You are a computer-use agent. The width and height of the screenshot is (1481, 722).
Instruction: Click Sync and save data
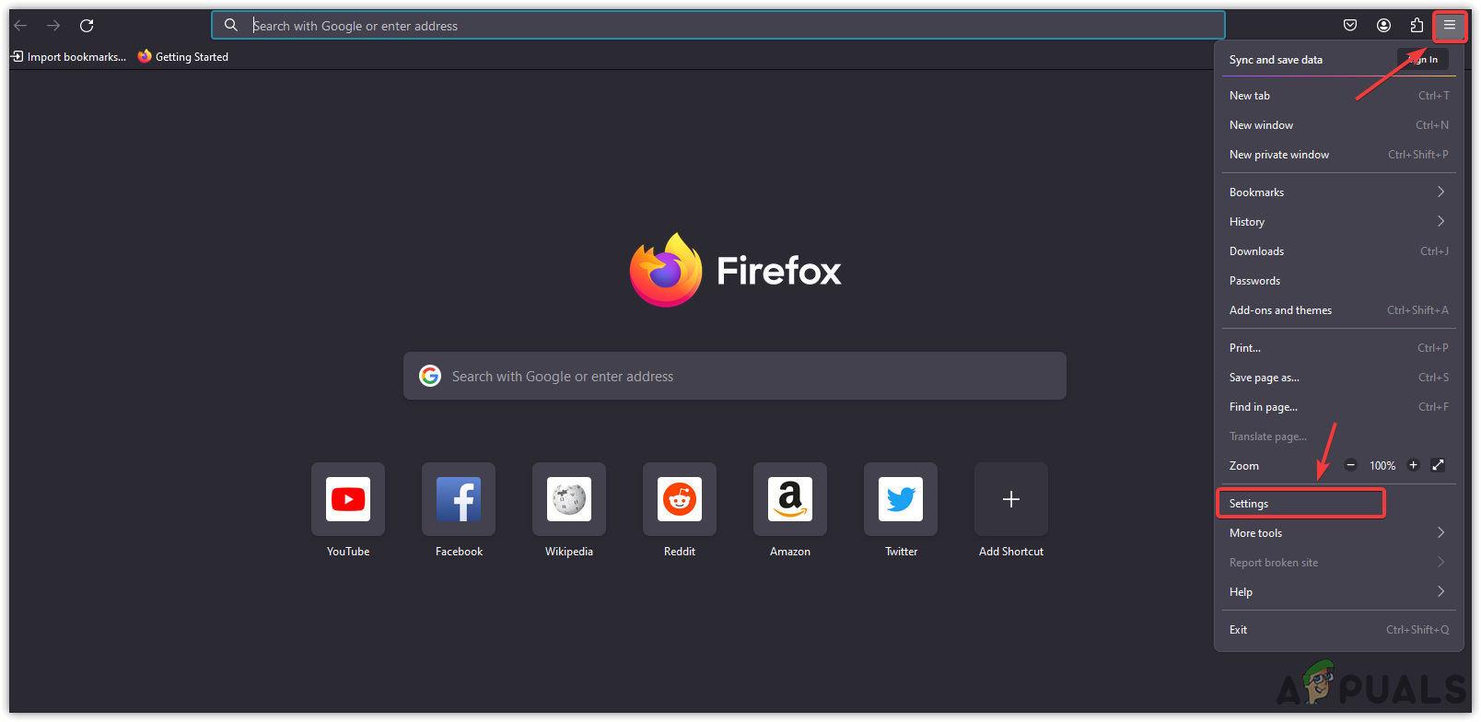pyautogui.click(x=1276, y=60)
